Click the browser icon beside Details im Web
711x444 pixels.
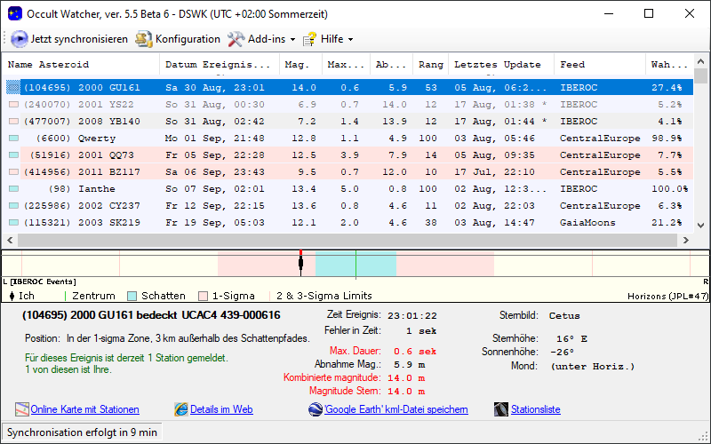181,409
